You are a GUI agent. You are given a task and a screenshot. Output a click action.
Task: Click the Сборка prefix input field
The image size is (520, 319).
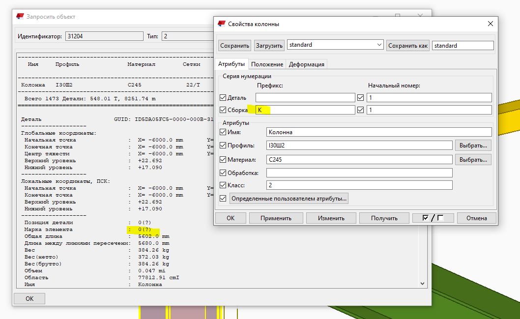point(305,110)
